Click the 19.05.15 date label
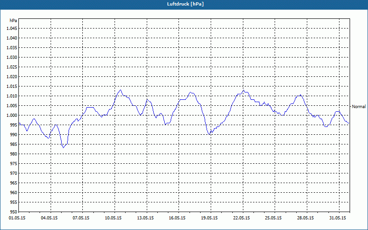 pyautogui.click(x=210, y=218)
